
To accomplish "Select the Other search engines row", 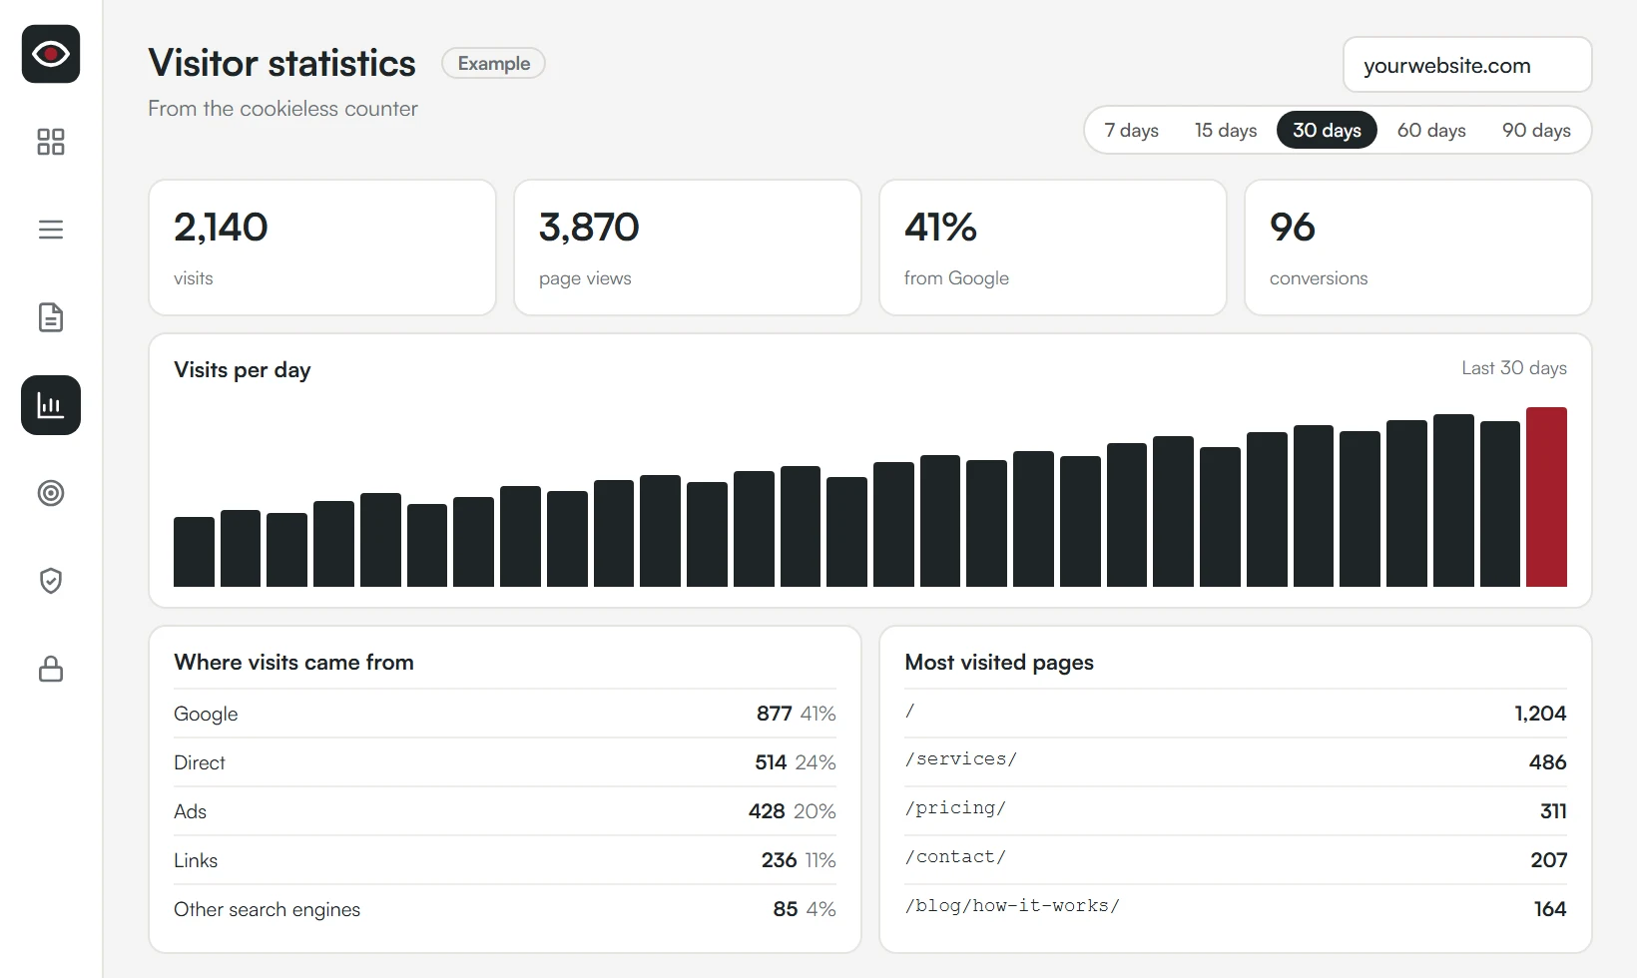I will pyautogui.click(x=505, y=909).
